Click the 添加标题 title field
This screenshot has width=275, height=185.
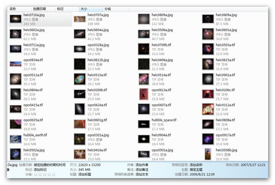(x=84, y=174)
